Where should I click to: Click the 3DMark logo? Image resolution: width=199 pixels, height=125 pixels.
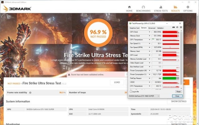(17, 9)
